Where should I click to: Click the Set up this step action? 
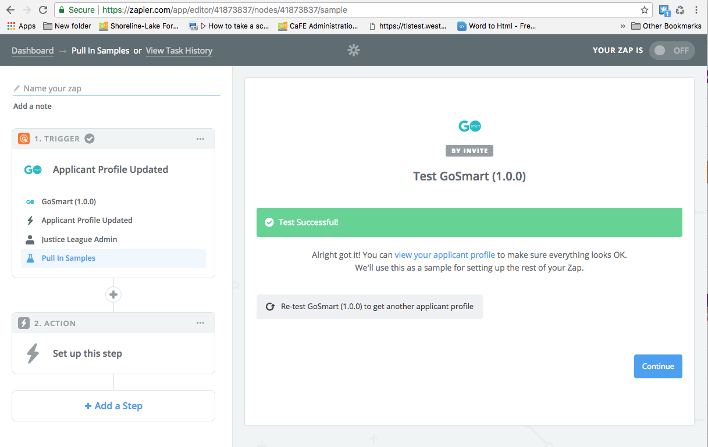(87, 353)
